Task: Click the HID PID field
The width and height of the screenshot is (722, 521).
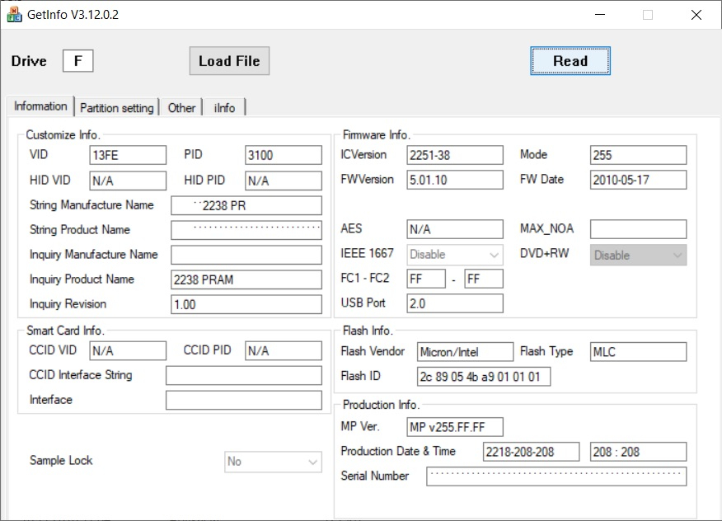Action: coord(284,181)
